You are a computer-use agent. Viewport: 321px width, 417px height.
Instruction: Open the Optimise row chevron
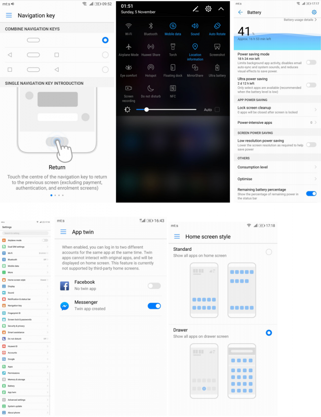(x=315, y=179)
